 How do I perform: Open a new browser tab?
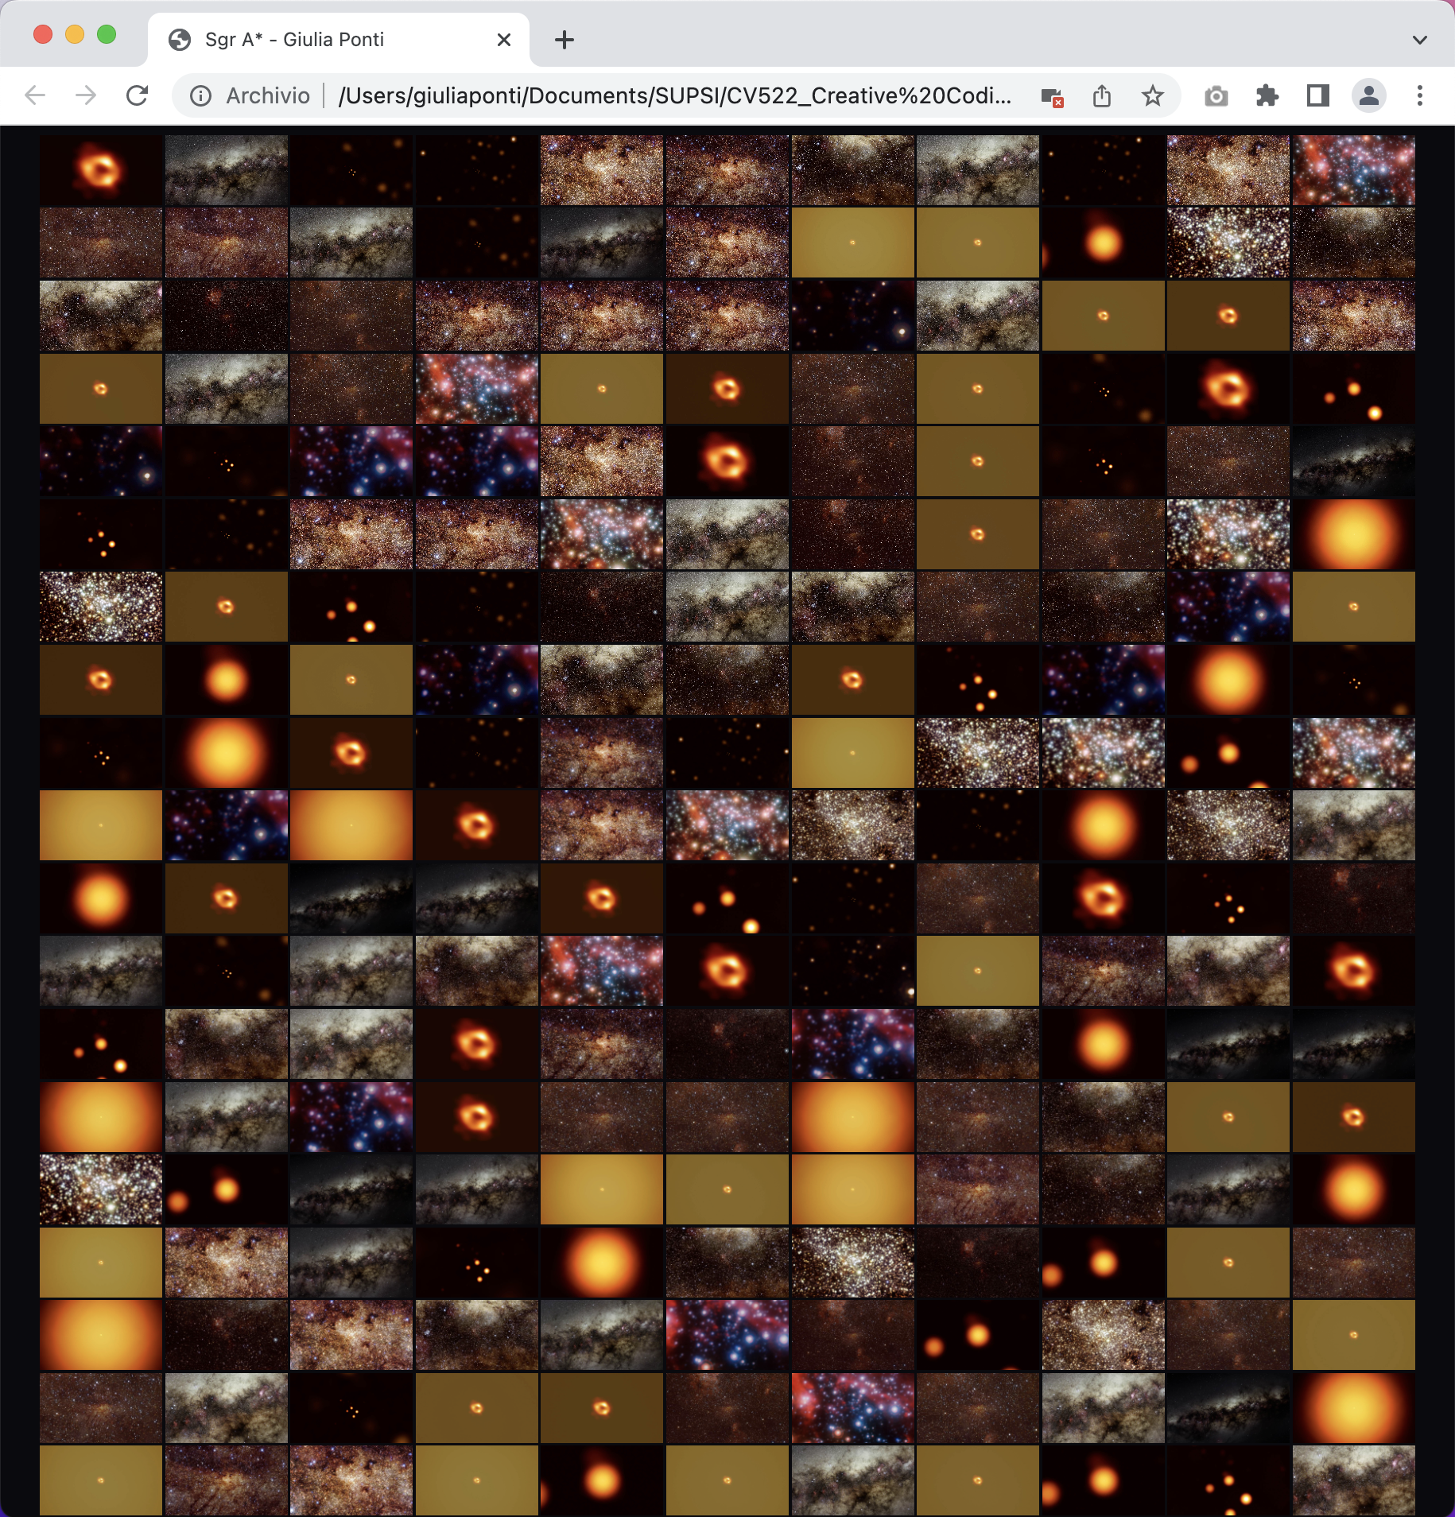click(x=565, y=40)
